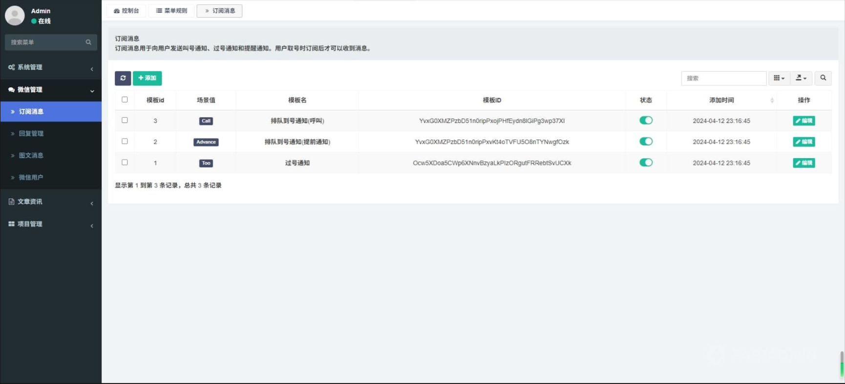Click the 项目管理 grid icon
Image resolution: width=845 pixels, height=384 pixels.
point(11,224)
